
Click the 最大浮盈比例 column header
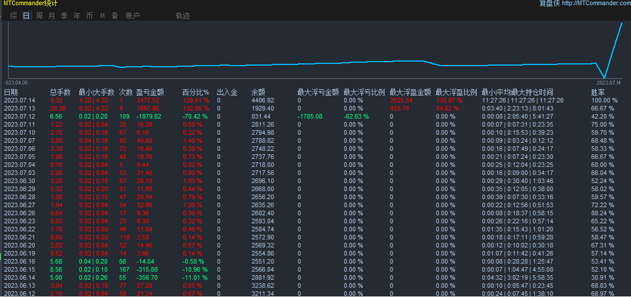(457, 92)
